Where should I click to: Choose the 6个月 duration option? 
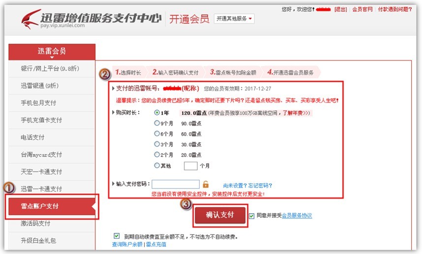(157, 134)
